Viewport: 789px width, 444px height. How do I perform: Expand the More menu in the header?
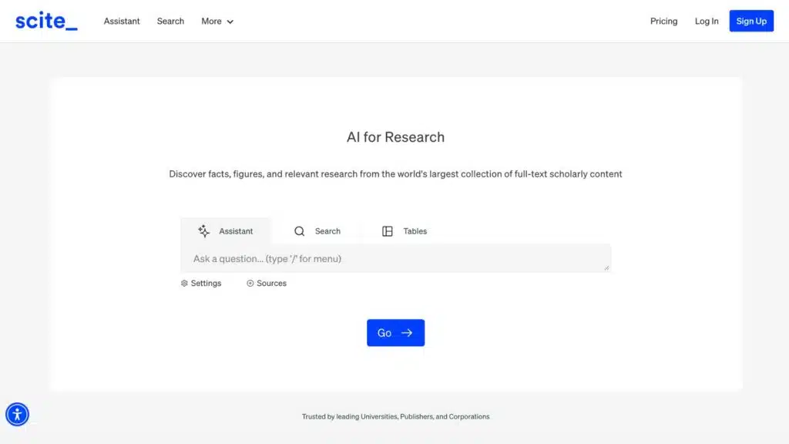pos(212,22)
